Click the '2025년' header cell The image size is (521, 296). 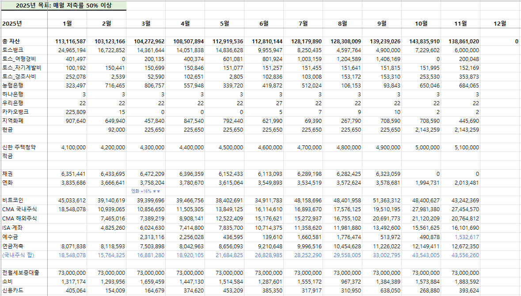tap(12, 23)
